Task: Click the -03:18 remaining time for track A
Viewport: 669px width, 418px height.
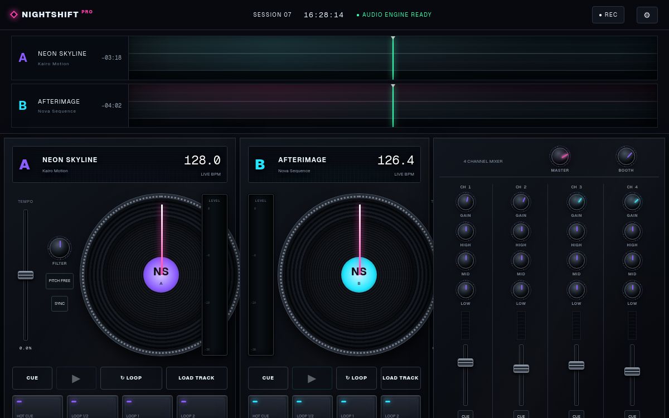Action: tap(111, 58)
